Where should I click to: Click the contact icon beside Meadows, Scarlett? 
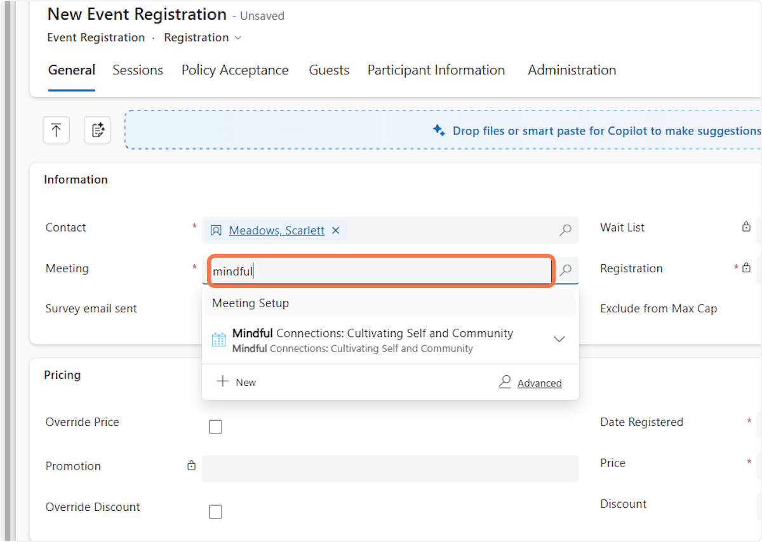pos(217,230)
